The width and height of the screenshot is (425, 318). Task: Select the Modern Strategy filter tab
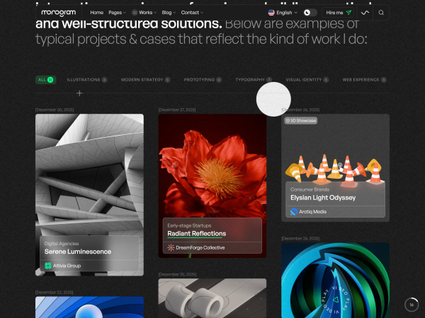(x=145, y=80)
